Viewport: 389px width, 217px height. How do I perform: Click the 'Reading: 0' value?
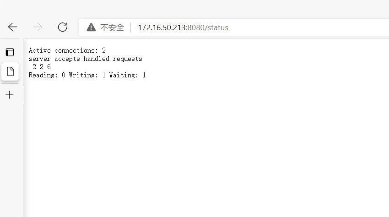(x=47, y=75)
